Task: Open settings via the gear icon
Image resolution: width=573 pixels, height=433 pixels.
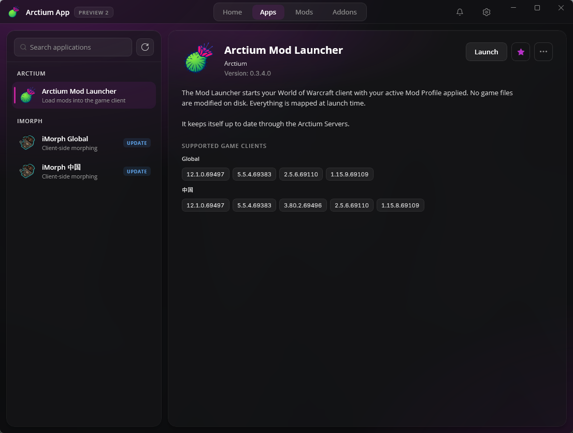Action: point(486,12)
